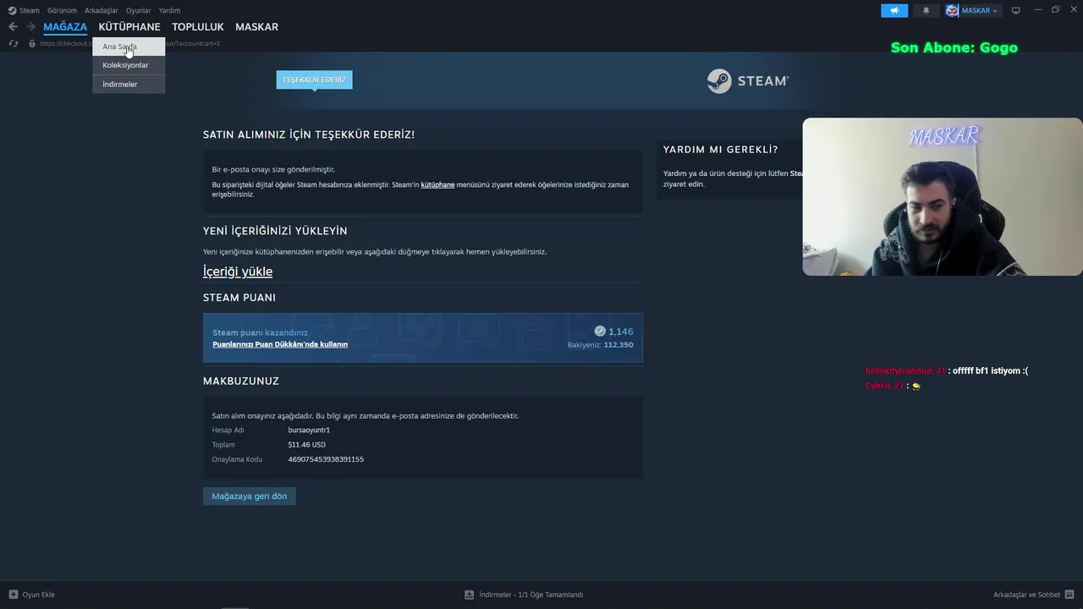
Task: Switch to the KÜTÜPHANE tab
Action: (129, 27)
